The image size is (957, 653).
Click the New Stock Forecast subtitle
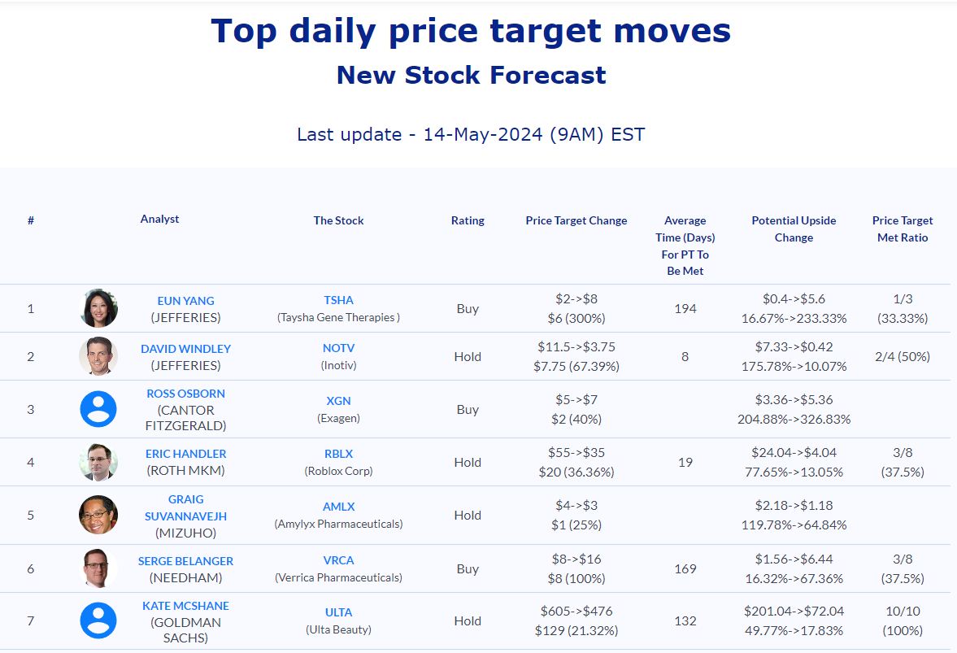[471, 75]
